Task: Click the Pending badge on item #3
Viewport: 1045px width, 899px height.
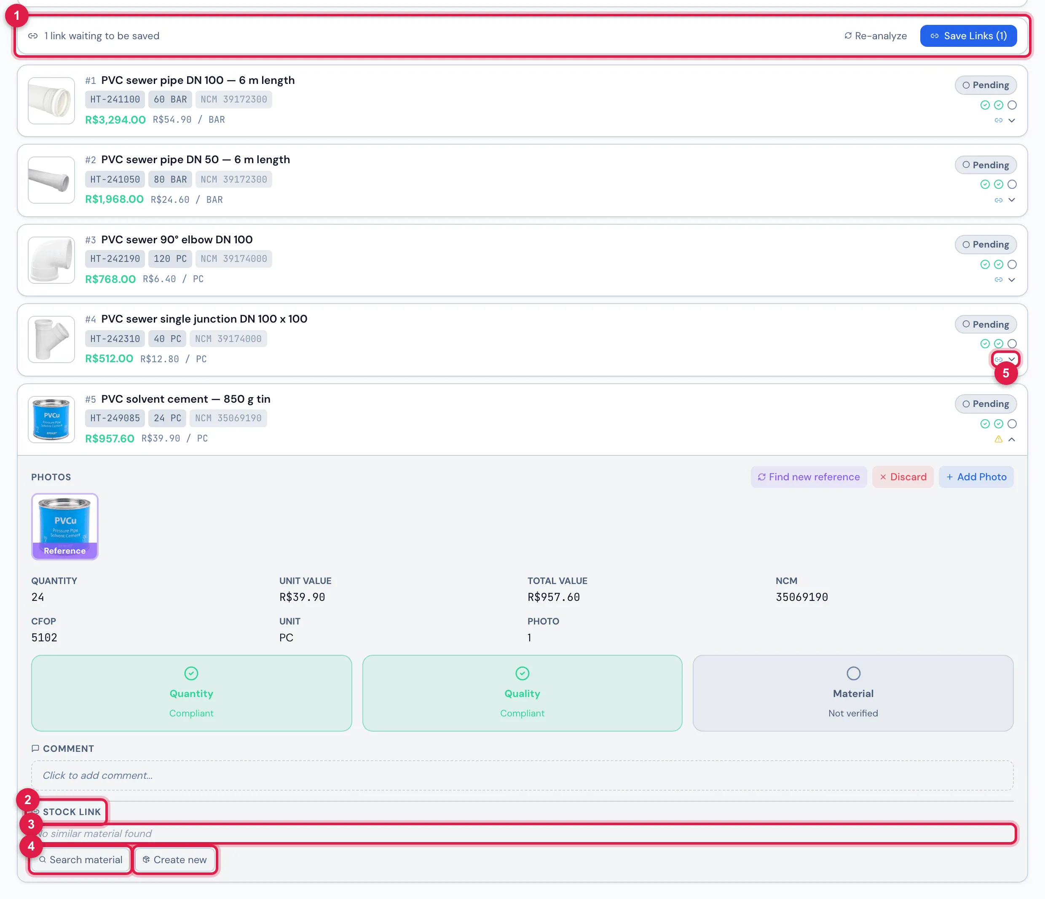Action: (x=986, y=244)
